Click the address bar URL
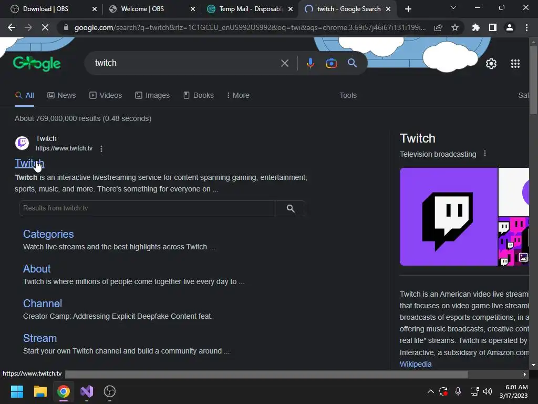 [250, 27]
